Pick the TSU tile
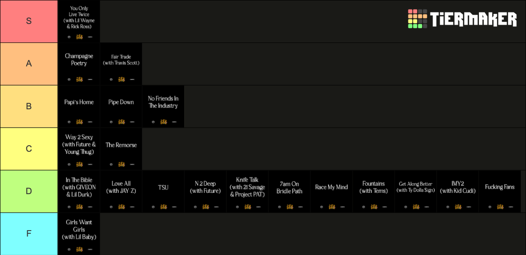526x255 pixels. [163, 191]
